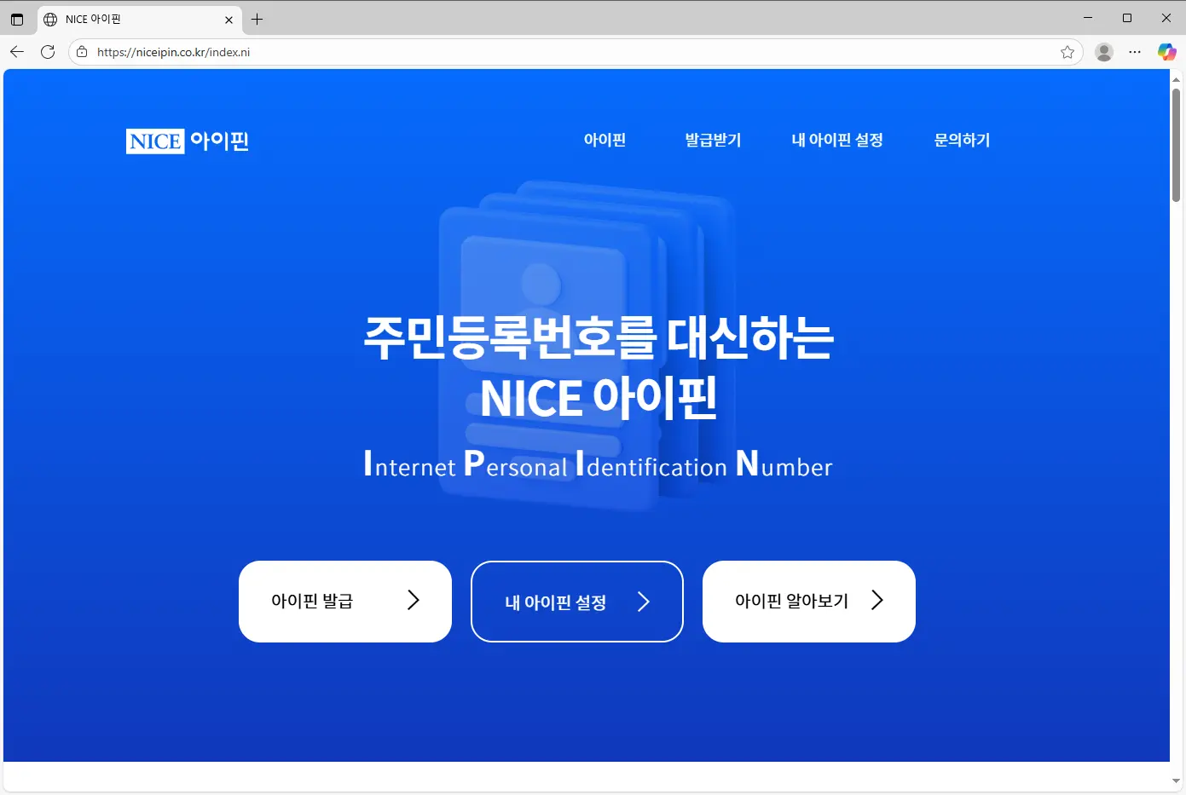Viewport: 1186px width, 795px height.
Task: Open the 내 아이핀 설정 top menu
Action: (x=837, y=140)
